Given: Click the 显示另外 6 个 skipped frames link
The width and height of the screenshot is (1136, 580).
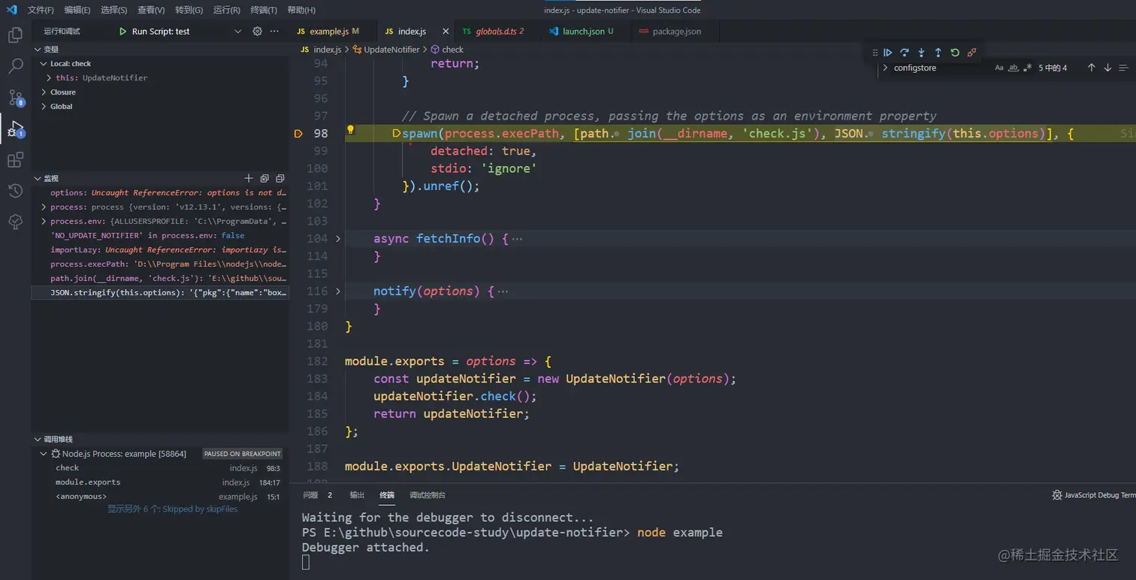Looking at the screenshot, I should (x=172, y=509).
